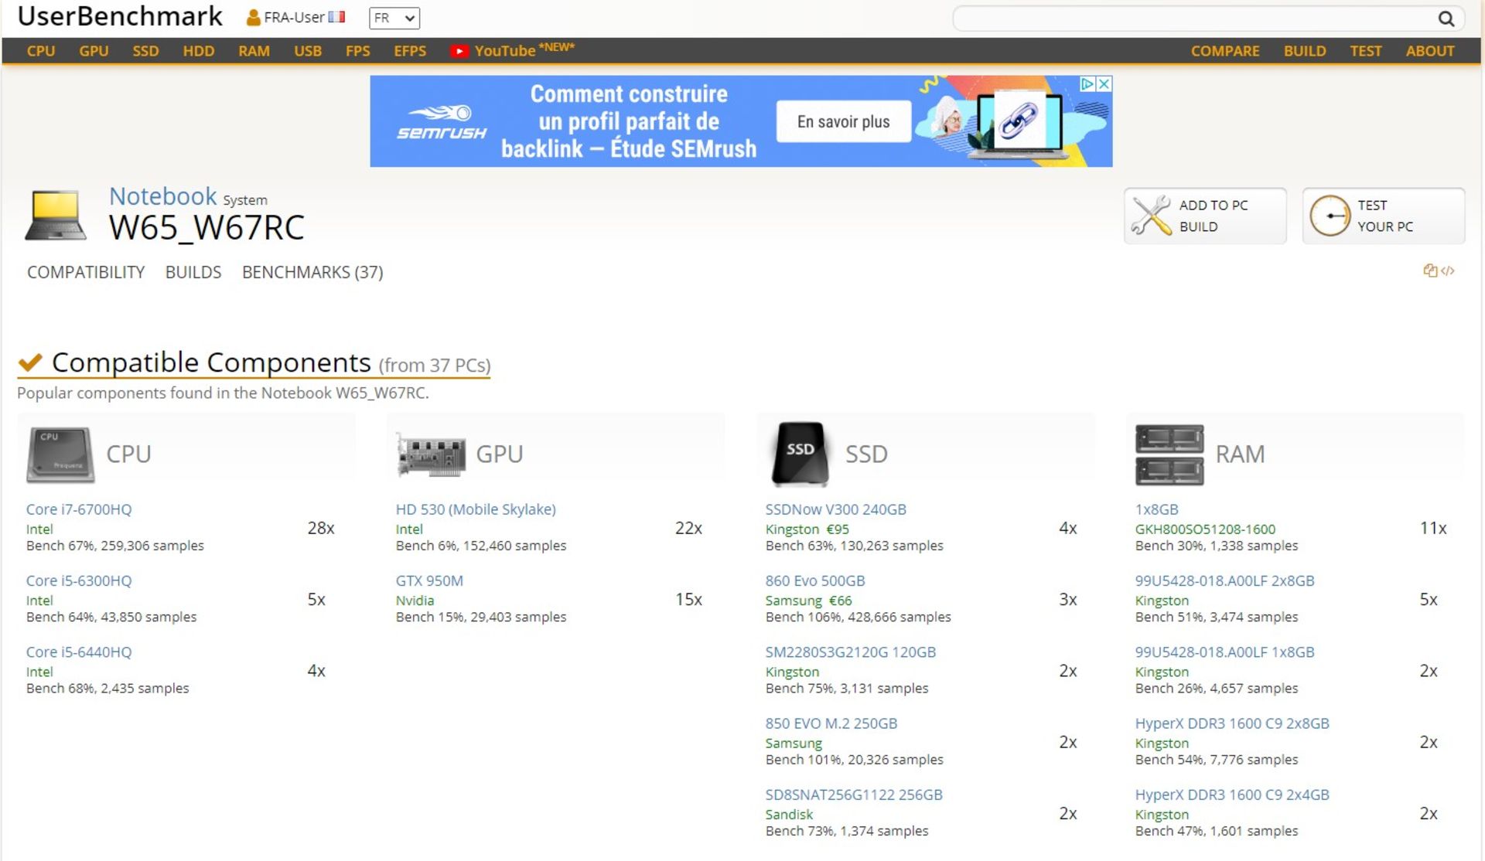This screenshot has width=1485, height=861.
Task: Click the Nvidia brand under GTX 950M
Action: point(415,601)
